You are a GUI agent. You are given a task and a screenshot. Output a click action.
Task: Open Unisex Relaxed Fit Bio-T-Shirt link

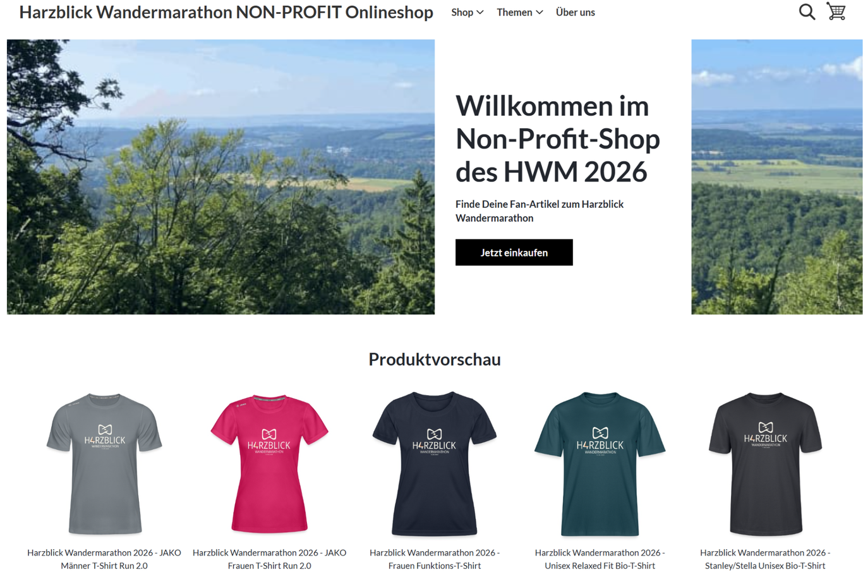600,559
